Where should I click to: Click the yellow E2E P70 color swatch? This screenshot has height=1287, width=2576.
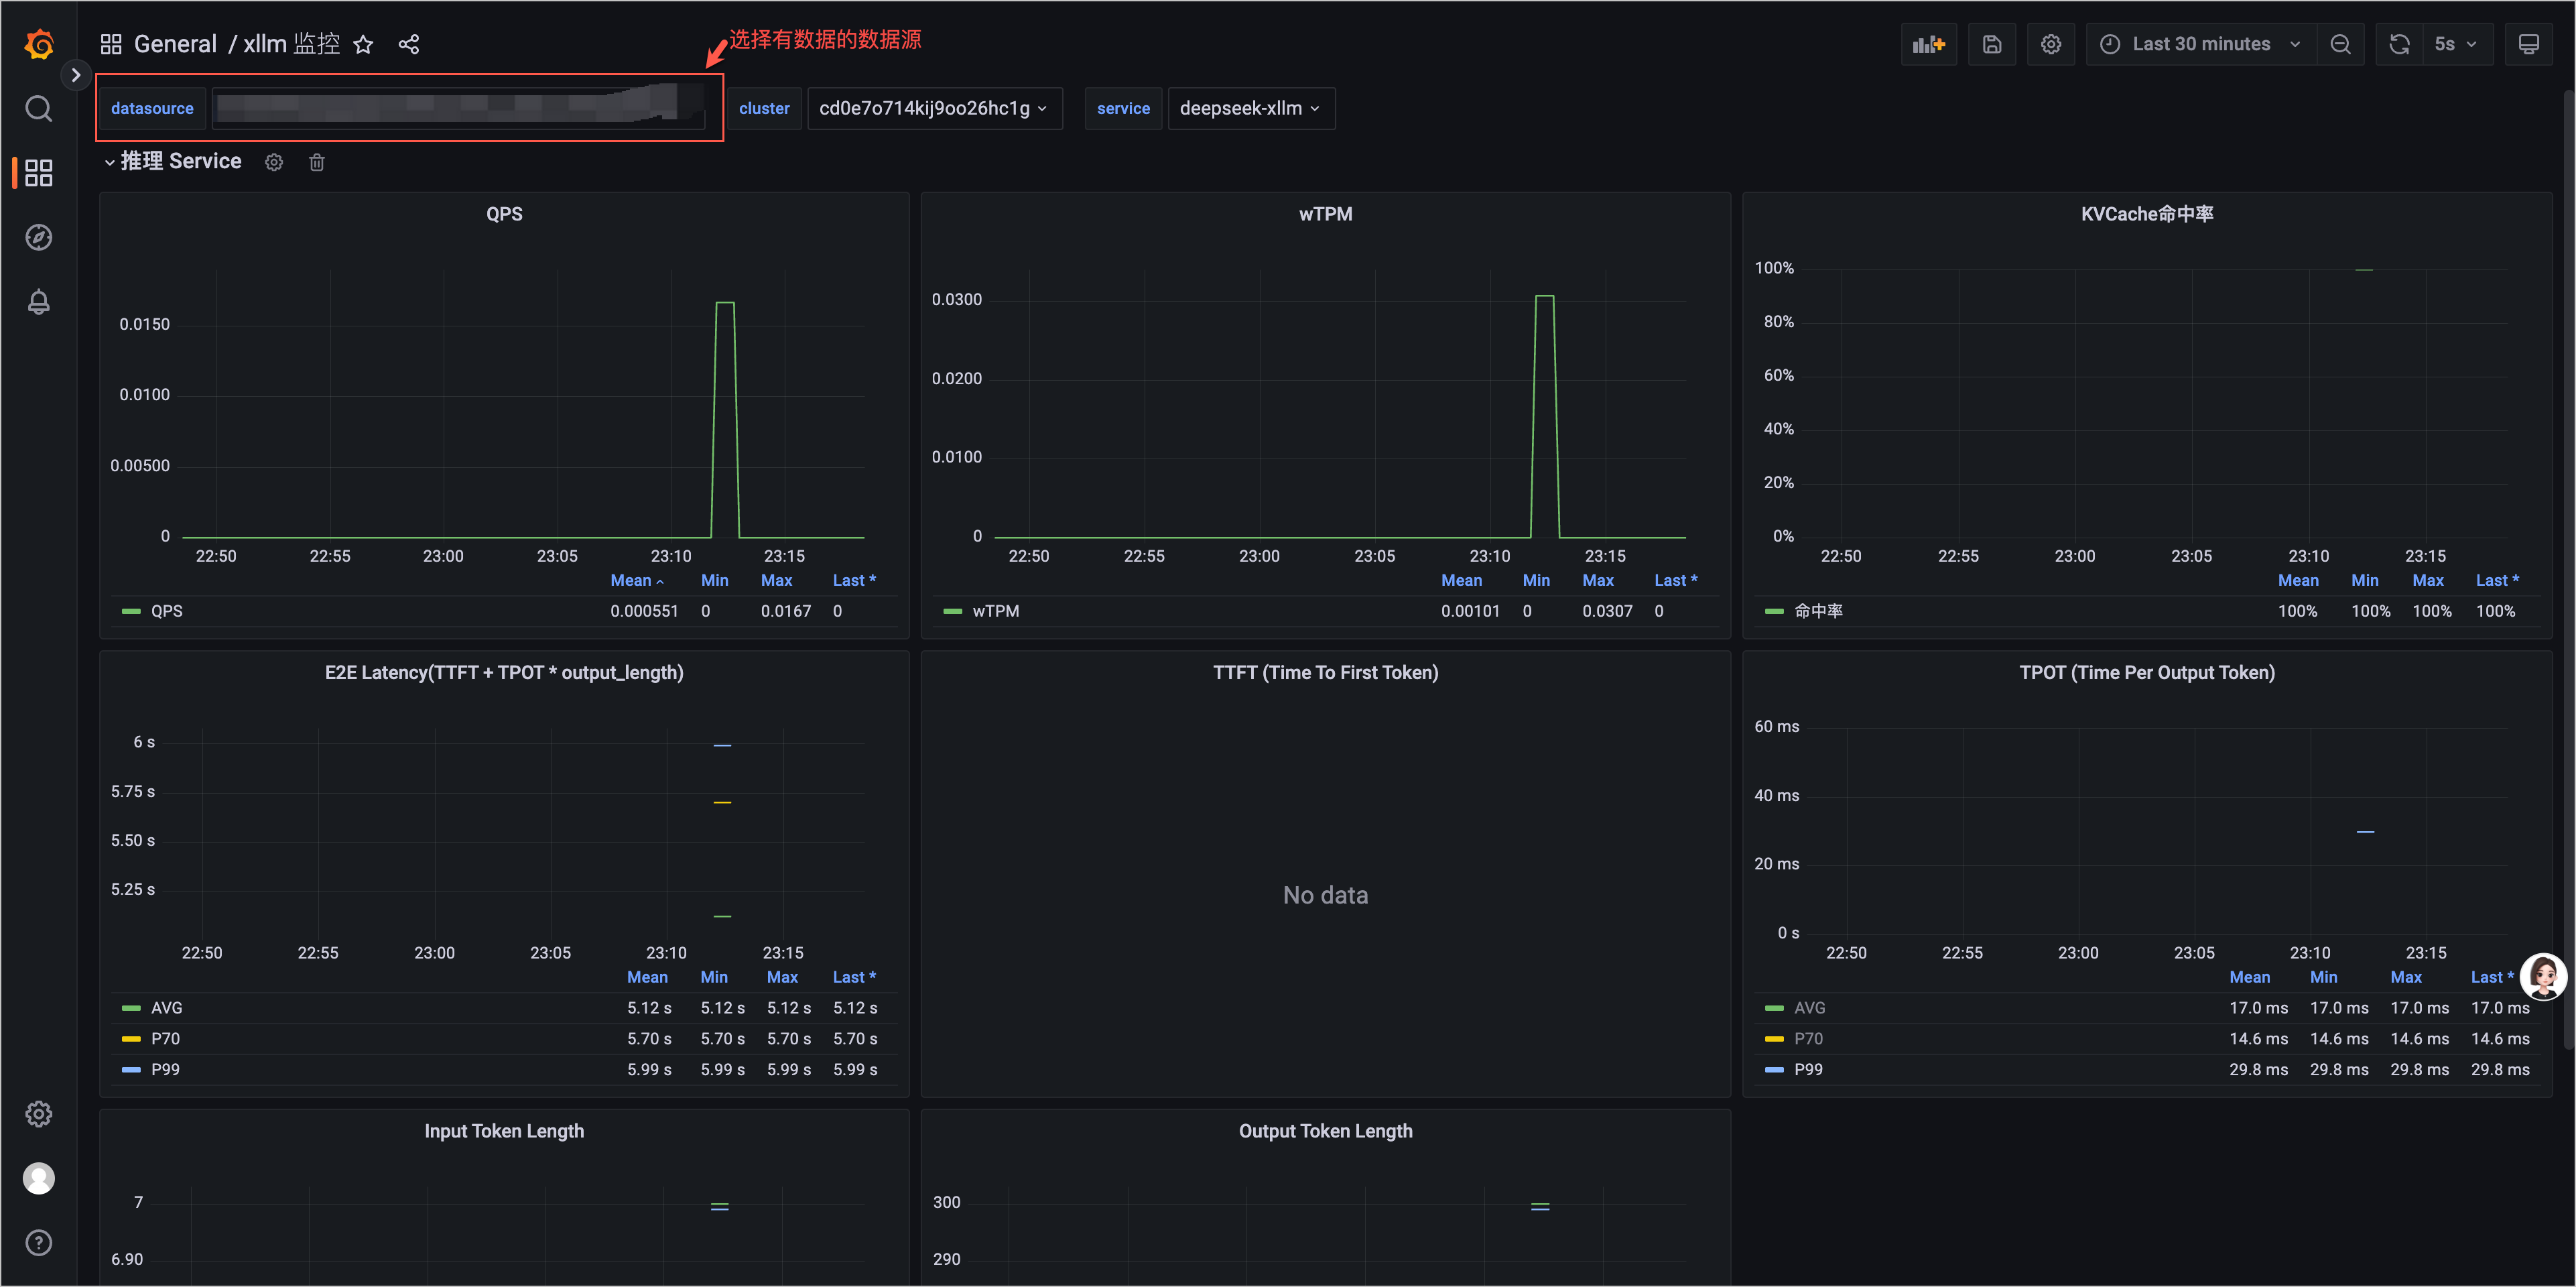131,1039
